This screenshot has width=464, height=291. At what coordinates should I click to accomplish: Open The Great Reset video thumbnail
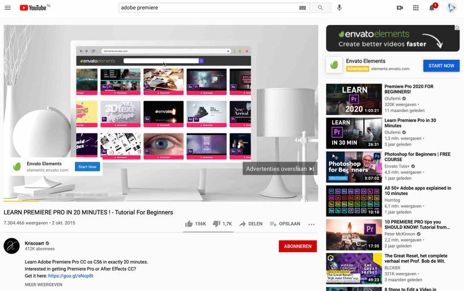pyautogui.click(x=354, y=268)
